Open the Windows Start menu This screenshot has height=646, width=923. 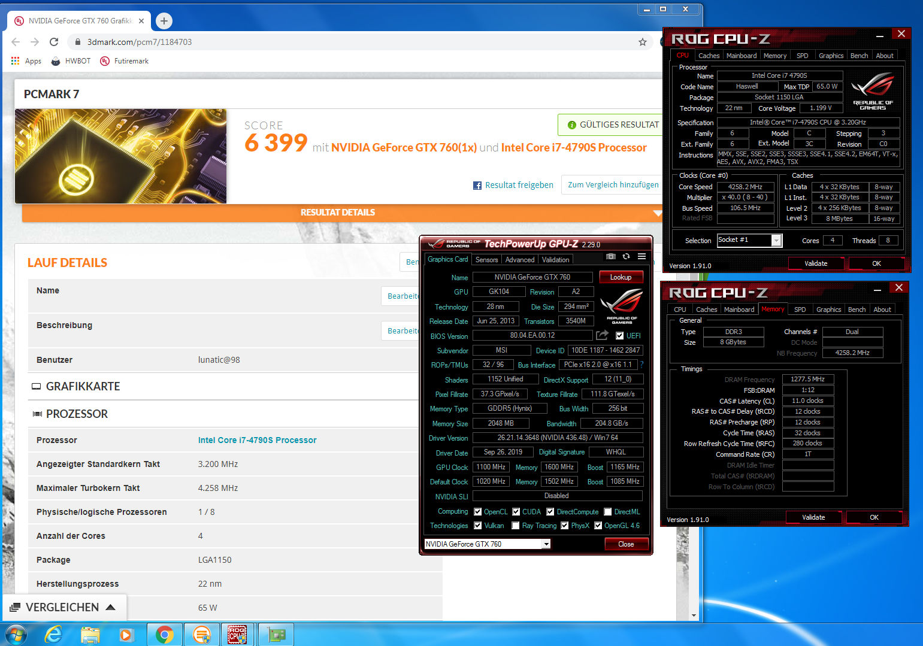click(x=15, y=635)
